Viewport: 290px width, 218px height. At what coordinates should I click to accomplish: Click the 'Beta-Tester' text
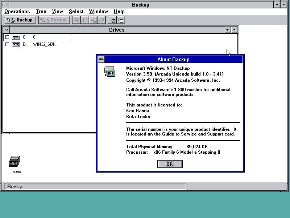[138, 117]
